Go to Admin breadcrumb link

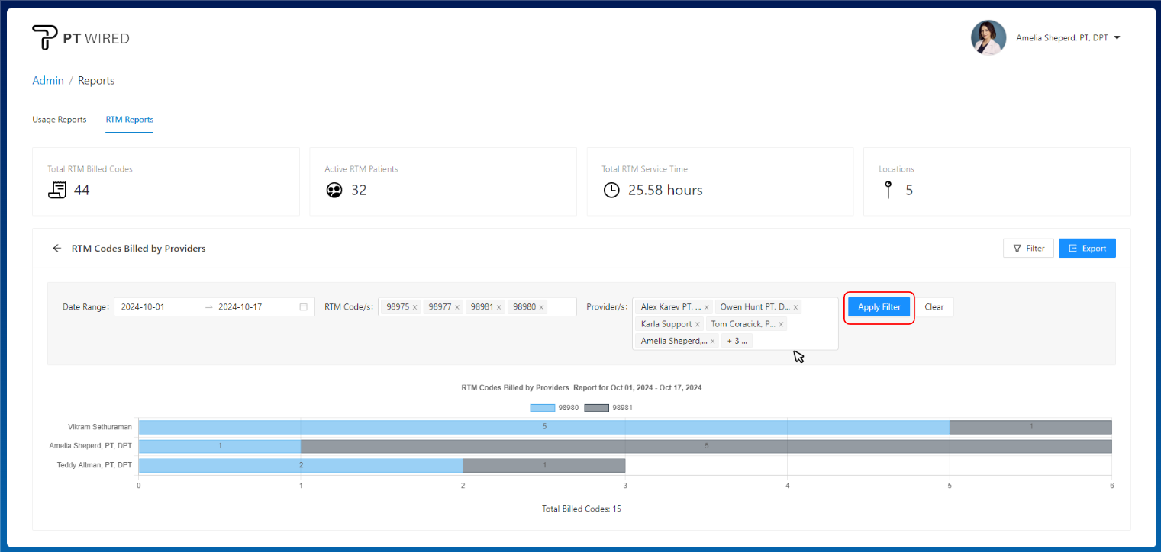pos(47,81)
